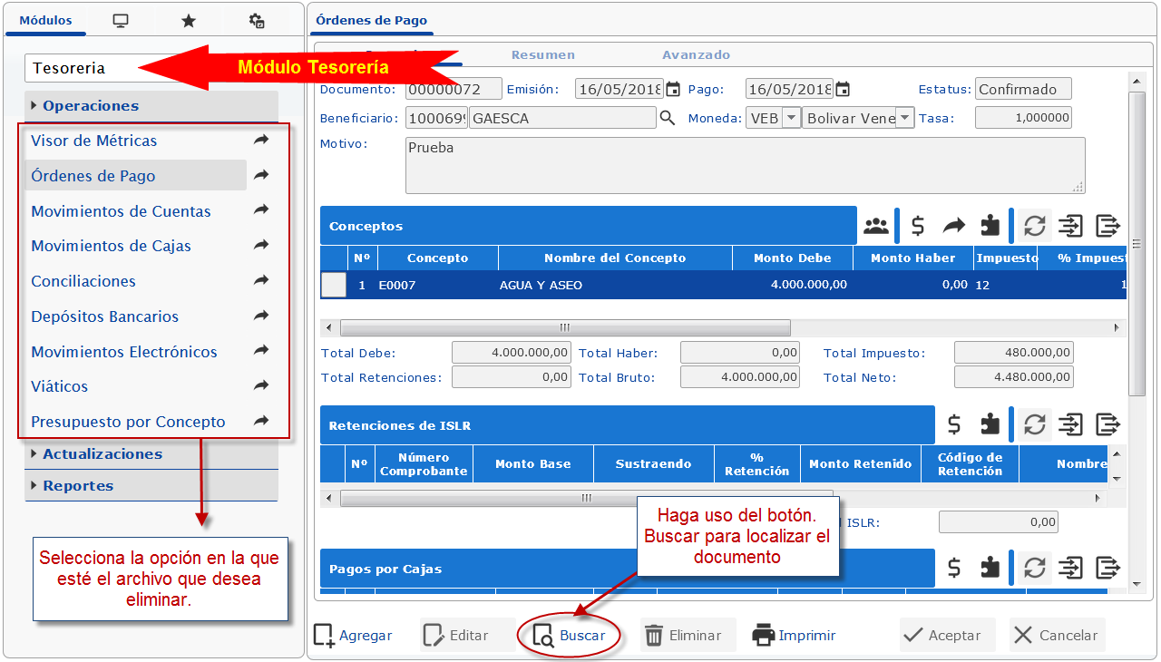Click the Buscar button

[569, 636]
